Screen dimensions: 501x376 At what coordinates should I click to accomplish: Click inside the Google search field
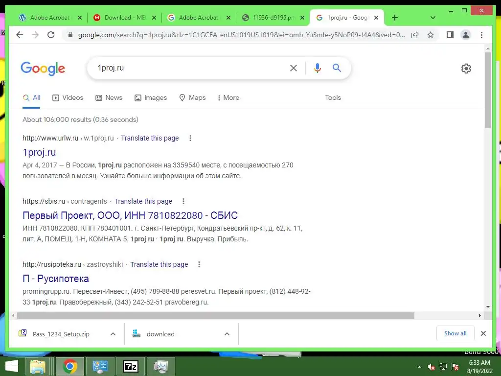click(192, 68)
